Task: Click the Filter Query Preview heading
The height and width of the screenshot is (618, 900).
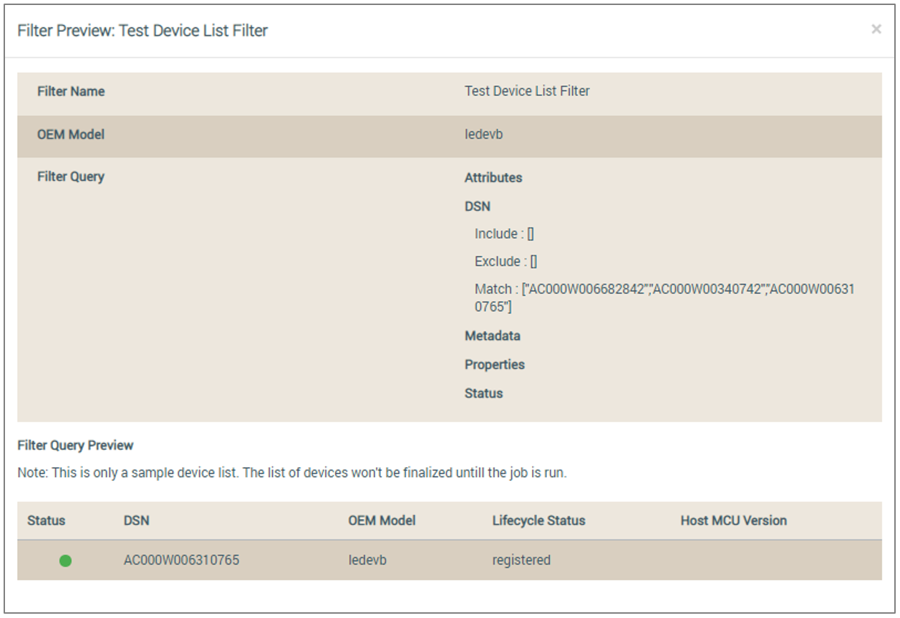Action: click(75, 445)
